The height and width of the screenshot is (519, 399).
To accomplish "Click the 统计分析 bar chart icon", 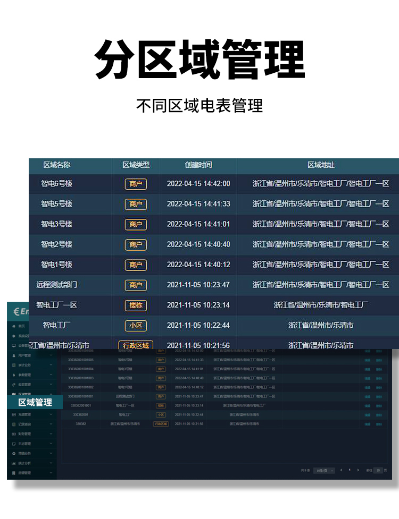I will point(14,463).
